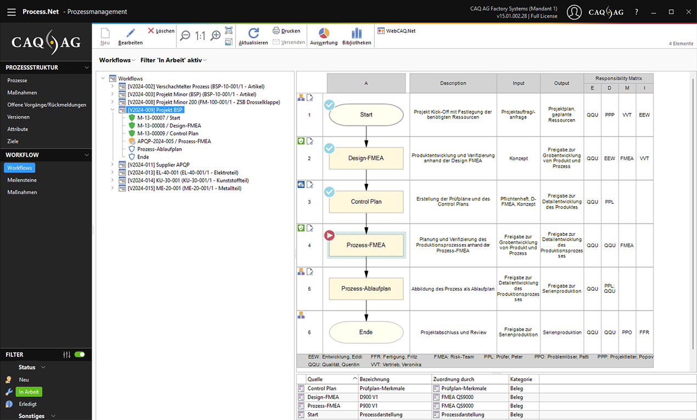Open Offene Vorgänge/Rückmeldungen in the sidebar

tap(47, 105)
